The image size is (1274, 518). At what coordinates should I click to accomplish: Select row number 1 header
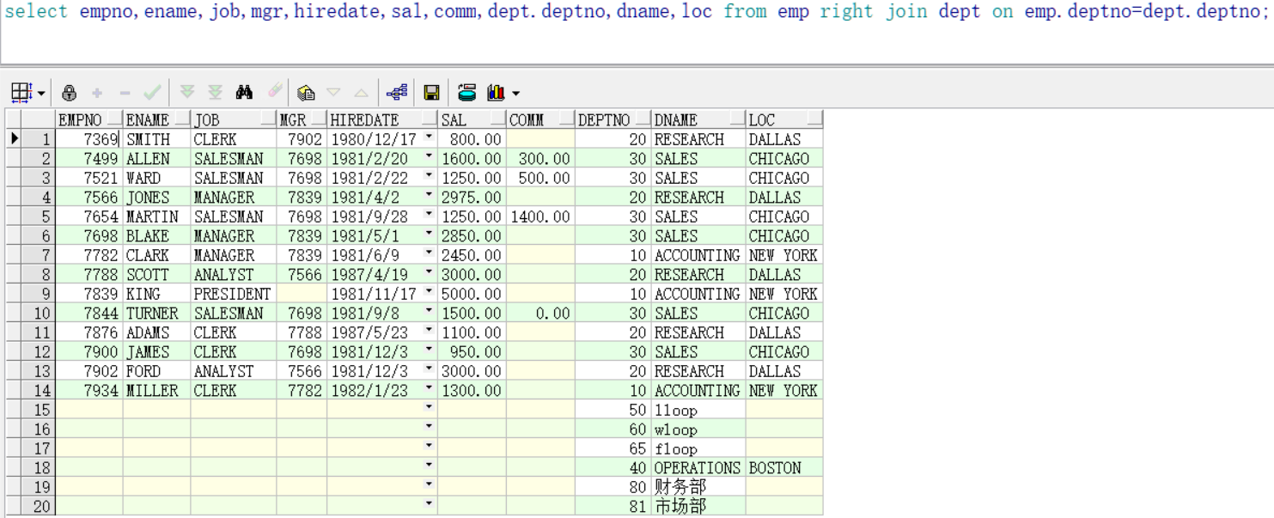(38, 139)
